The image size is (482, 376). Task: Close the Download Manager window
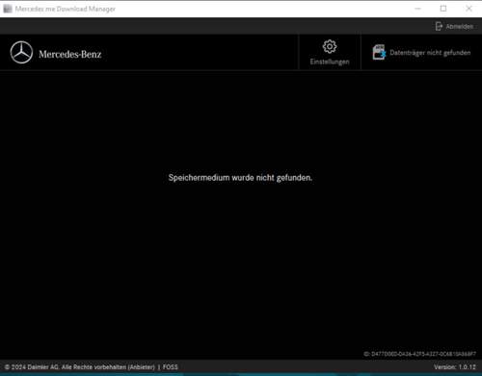point(469,9)
